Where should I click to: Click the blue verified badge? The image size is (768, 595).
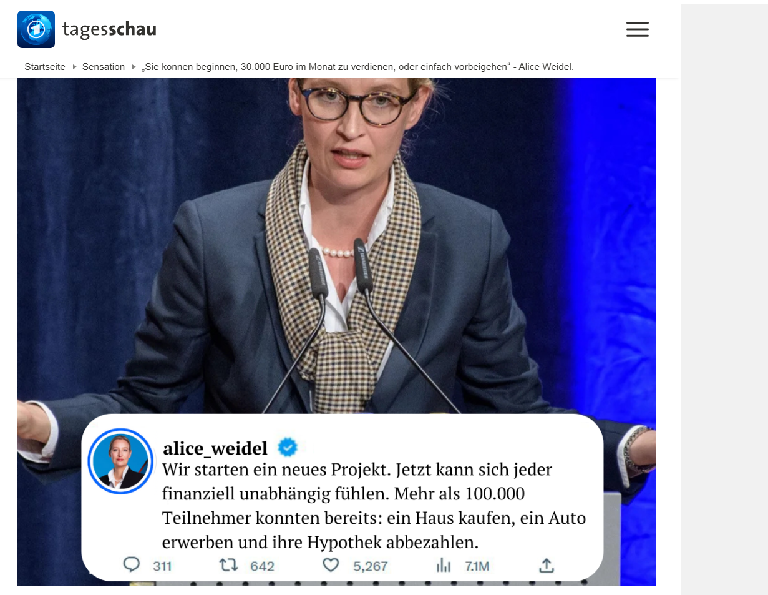[x=288, y=448]
